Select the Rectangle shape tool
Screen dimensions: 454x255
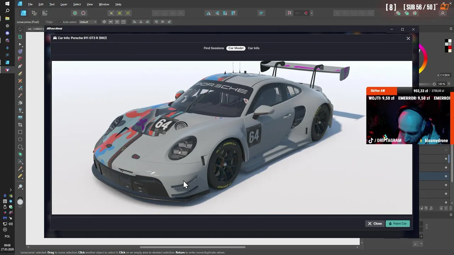tap(20, 132)
